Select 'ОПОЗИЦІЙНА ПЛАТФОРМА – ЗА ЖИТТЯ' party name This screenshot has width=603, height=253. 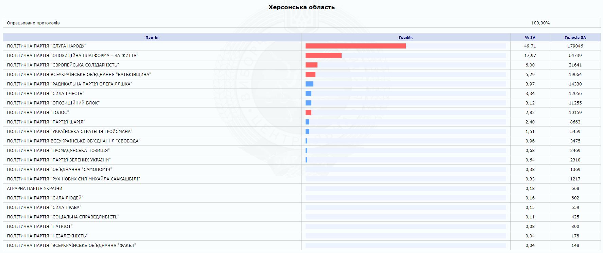click(72, 56)
